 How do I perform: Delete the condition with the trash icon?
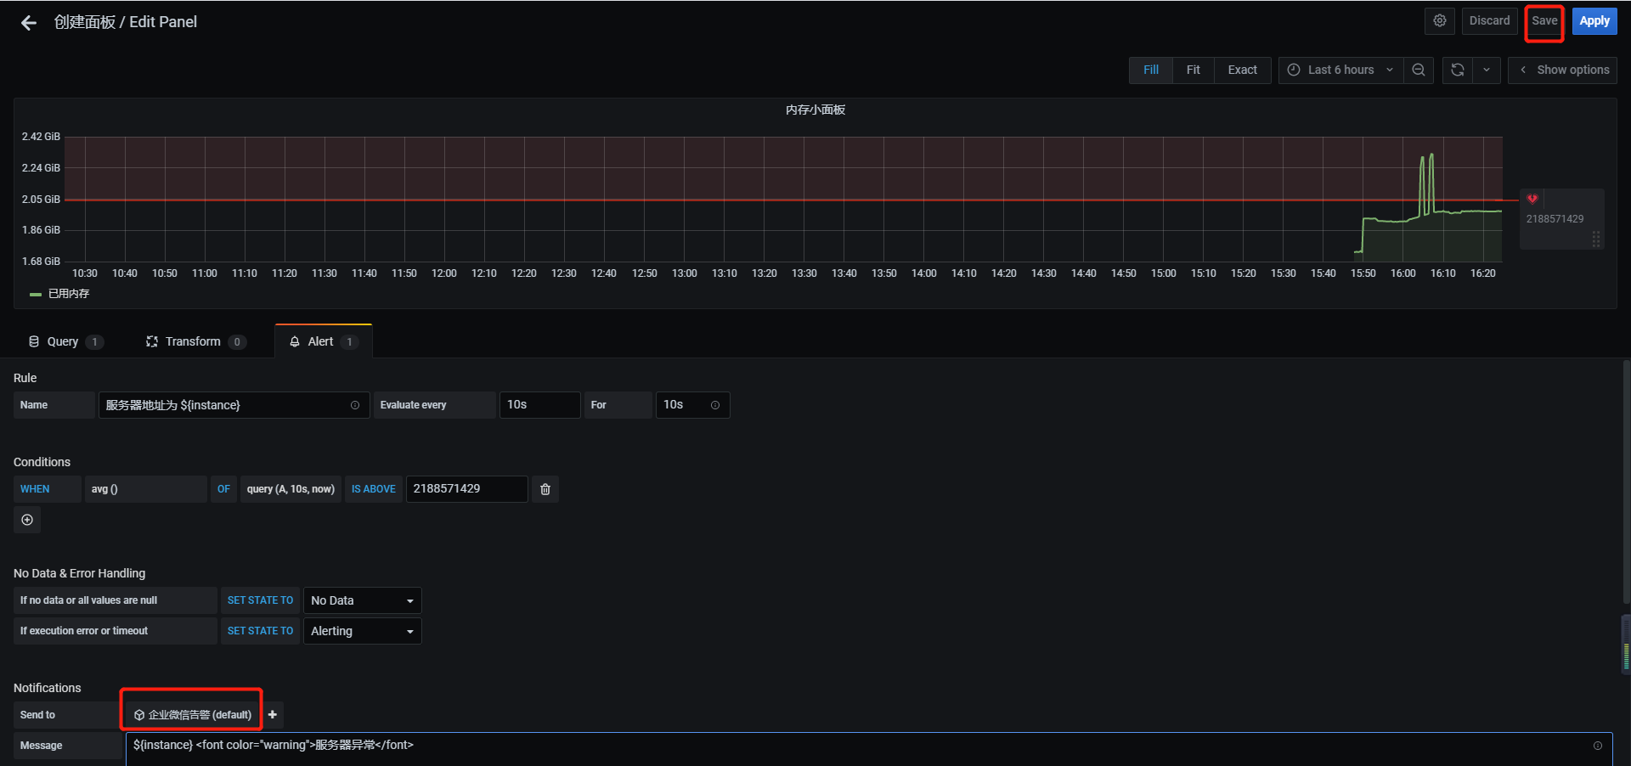(545, 489)
